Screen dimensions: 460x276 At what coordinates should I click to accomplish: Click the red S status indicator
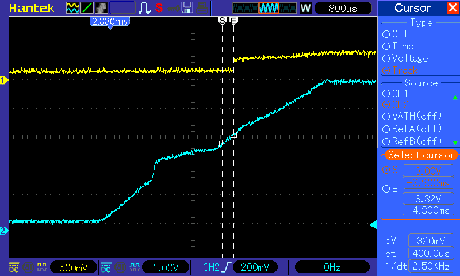[x=159, y=8]
